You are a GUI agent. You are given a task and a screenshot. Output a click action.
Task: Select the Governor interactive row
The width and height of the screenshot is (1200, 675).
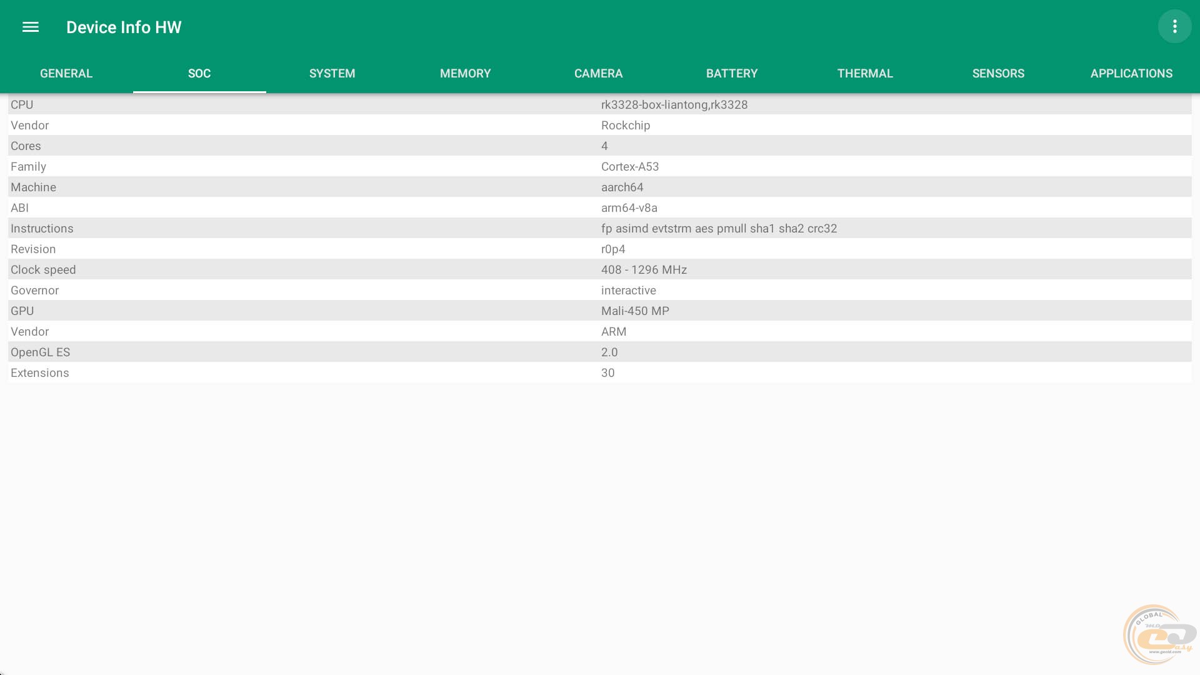(x=599, y=291)
